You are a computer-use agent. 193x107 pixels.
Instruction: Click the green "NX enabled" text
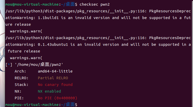(x=49, y=91)
